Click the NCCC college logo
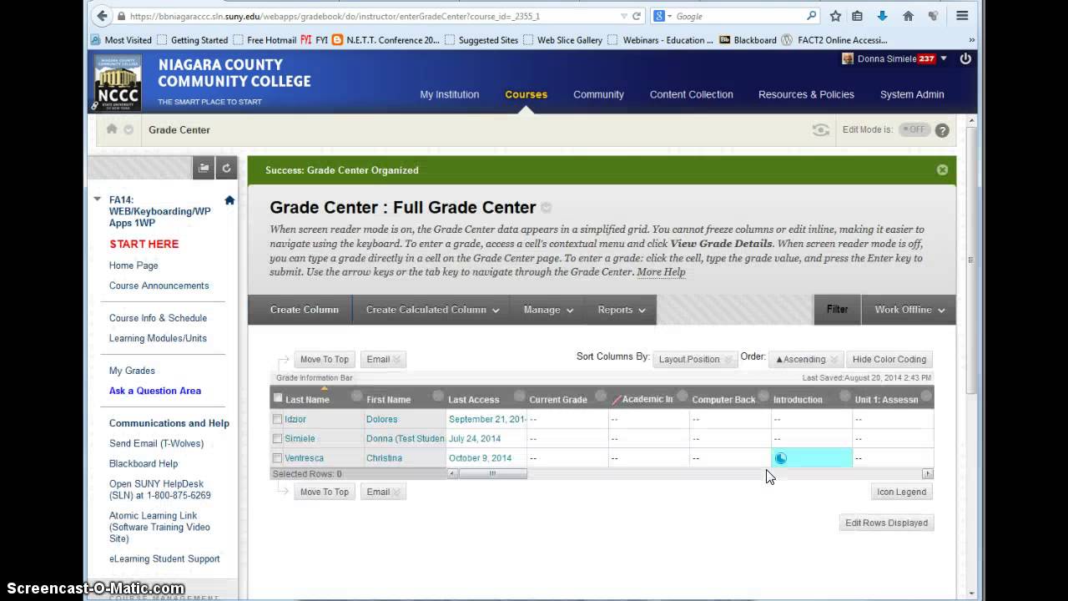 pos(118,83)
